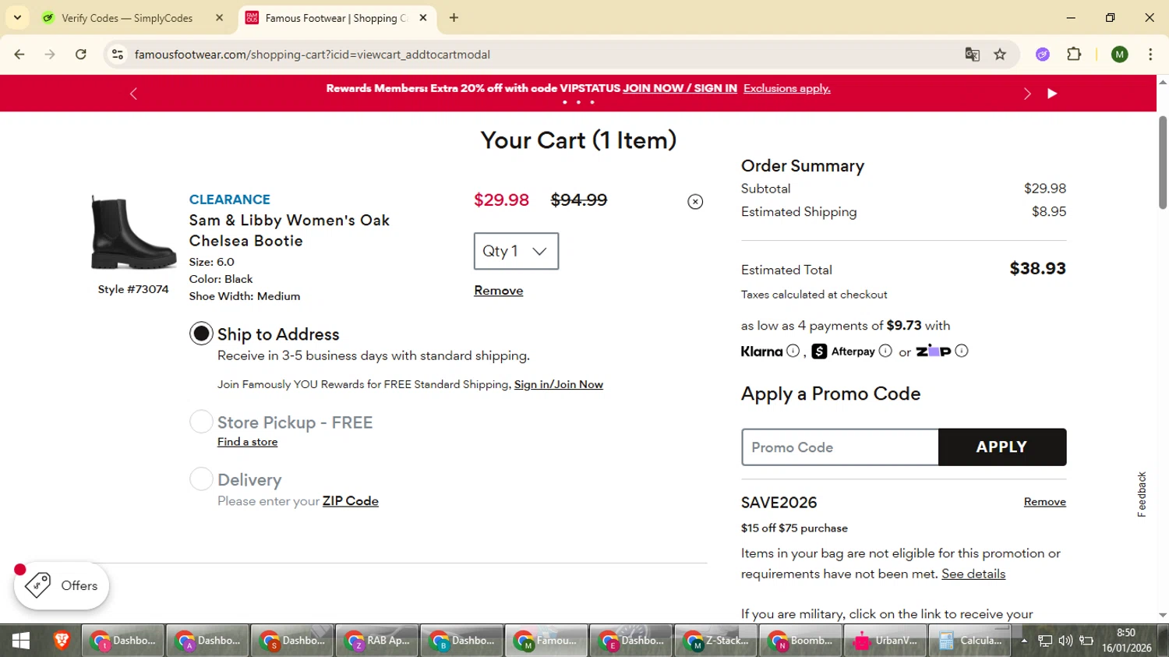Image resolution: width=1169 pixels, height=657 pixels.
Task: Open the tab search dropdown arrow
Action: pos(17,18)
